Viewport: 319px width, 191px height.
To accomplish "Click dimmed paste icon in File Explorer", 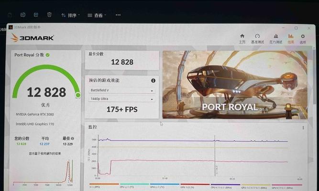I will (10, 15).
